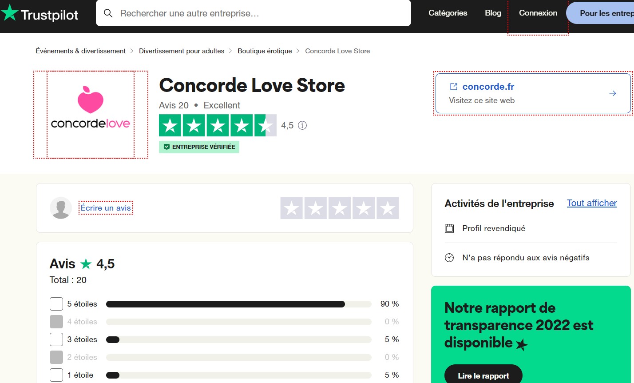Image resolution: width=634 pixels, height=383 pixels.
Task: Click the clock icon by negative reviews note
Action: 449,258
